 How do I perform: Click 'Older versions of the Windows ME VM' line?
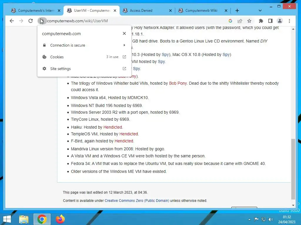[119, 171]
